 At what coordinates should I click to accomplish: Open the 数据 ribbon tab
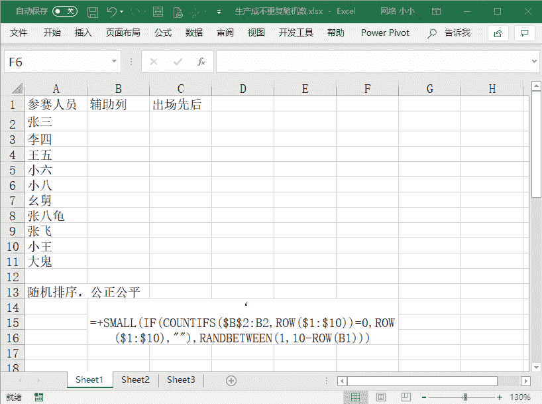(194, 33)
